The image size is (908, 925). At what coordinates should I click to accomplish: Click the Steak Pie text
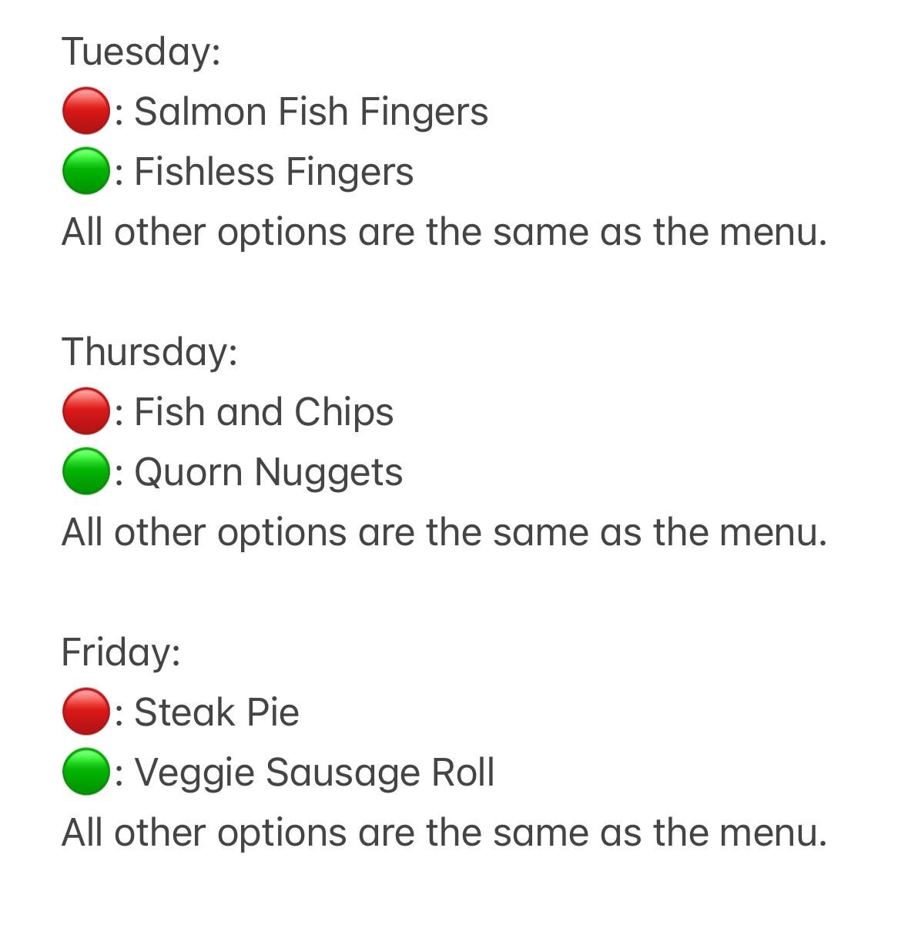coord(216,712)
